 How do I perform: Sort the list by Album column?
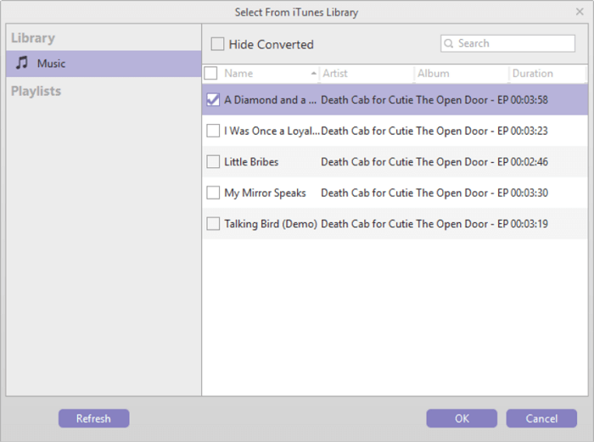(462, 74)
